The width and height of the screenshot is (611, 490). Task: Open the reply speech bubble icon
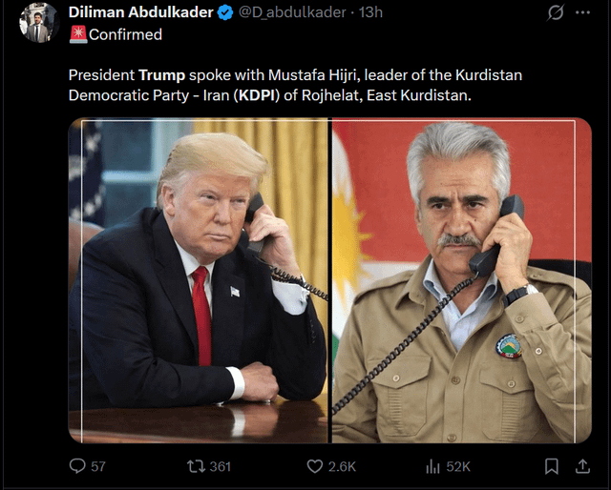(x=77, y=465)
